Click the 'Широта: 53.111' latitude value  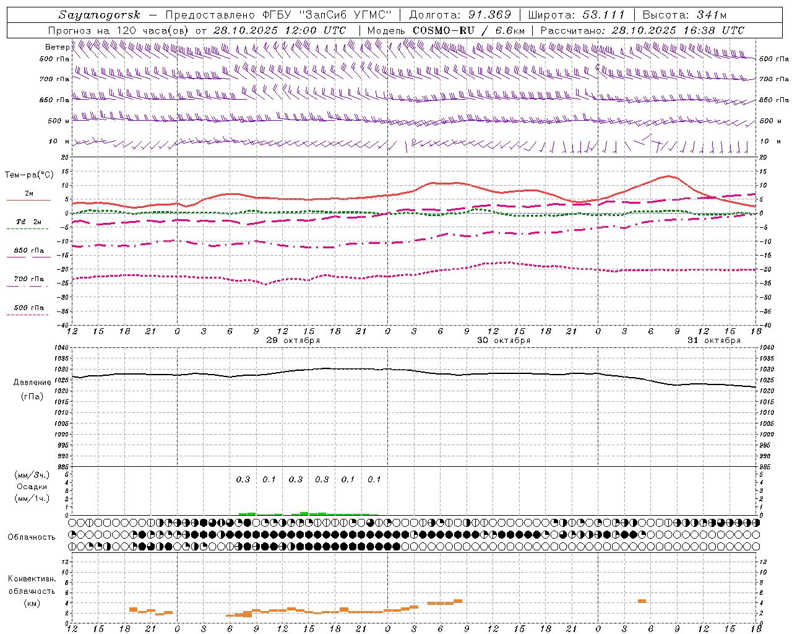(576, 15)
